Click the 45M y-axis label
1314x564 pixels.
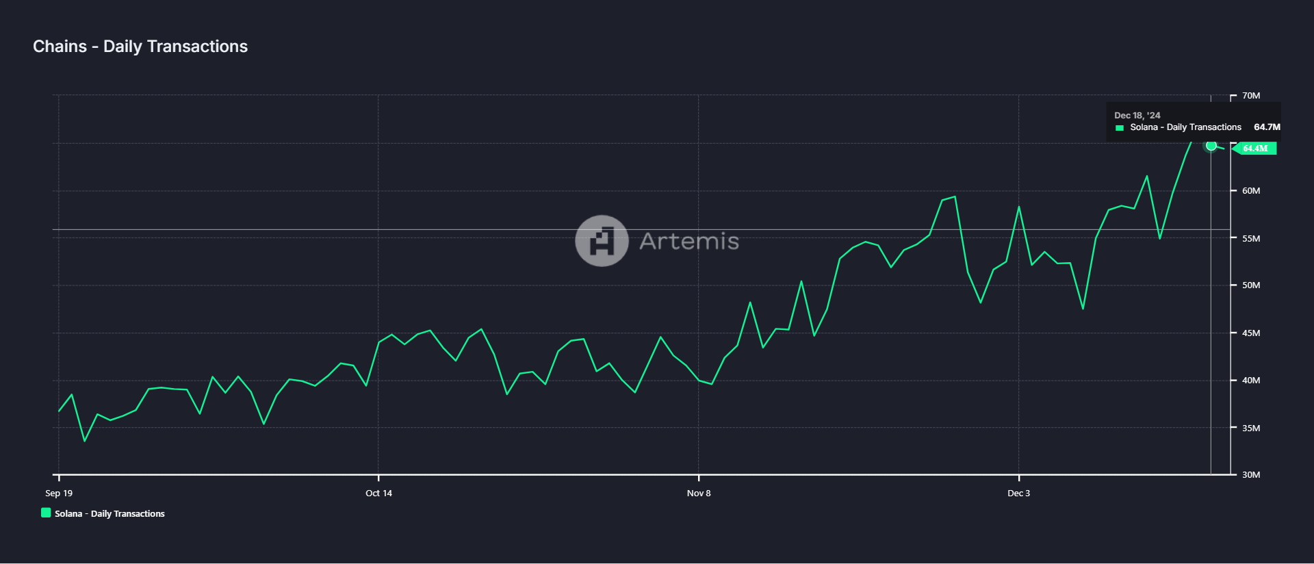[x=1250, y=333]
